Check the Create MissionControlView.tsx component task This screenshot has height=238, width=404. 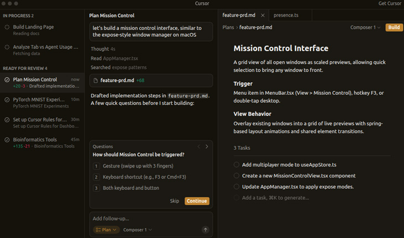(237, 176)
